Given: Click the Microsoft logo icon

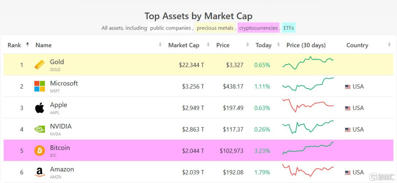Looking at the screenshot, I should (x=39, y=86).
